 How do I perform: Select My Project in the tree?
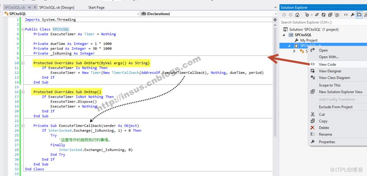309,40
